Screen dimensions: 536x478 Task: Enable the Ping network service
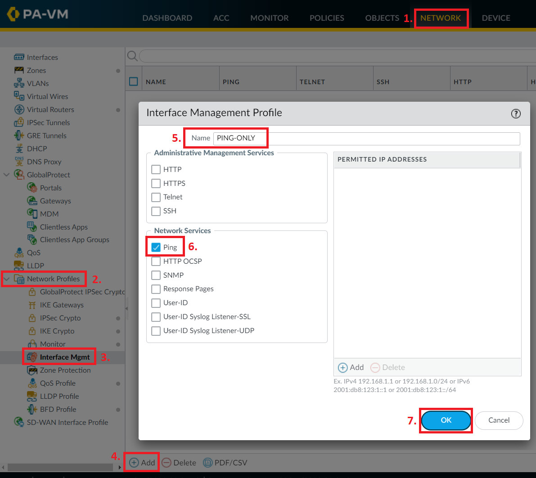coord(156,247)
